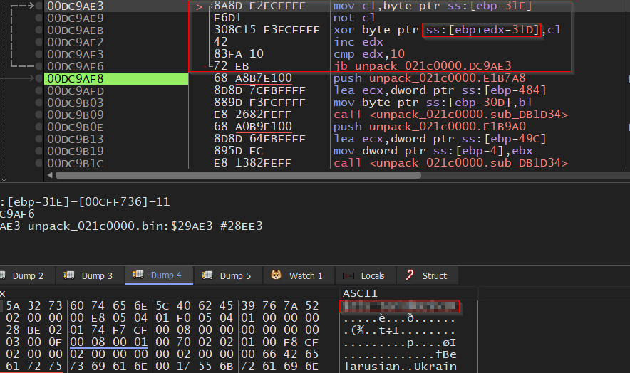Toggle breakpoint bullet at address 00DC9B03
630x373 pixels.
click(38, 103)
